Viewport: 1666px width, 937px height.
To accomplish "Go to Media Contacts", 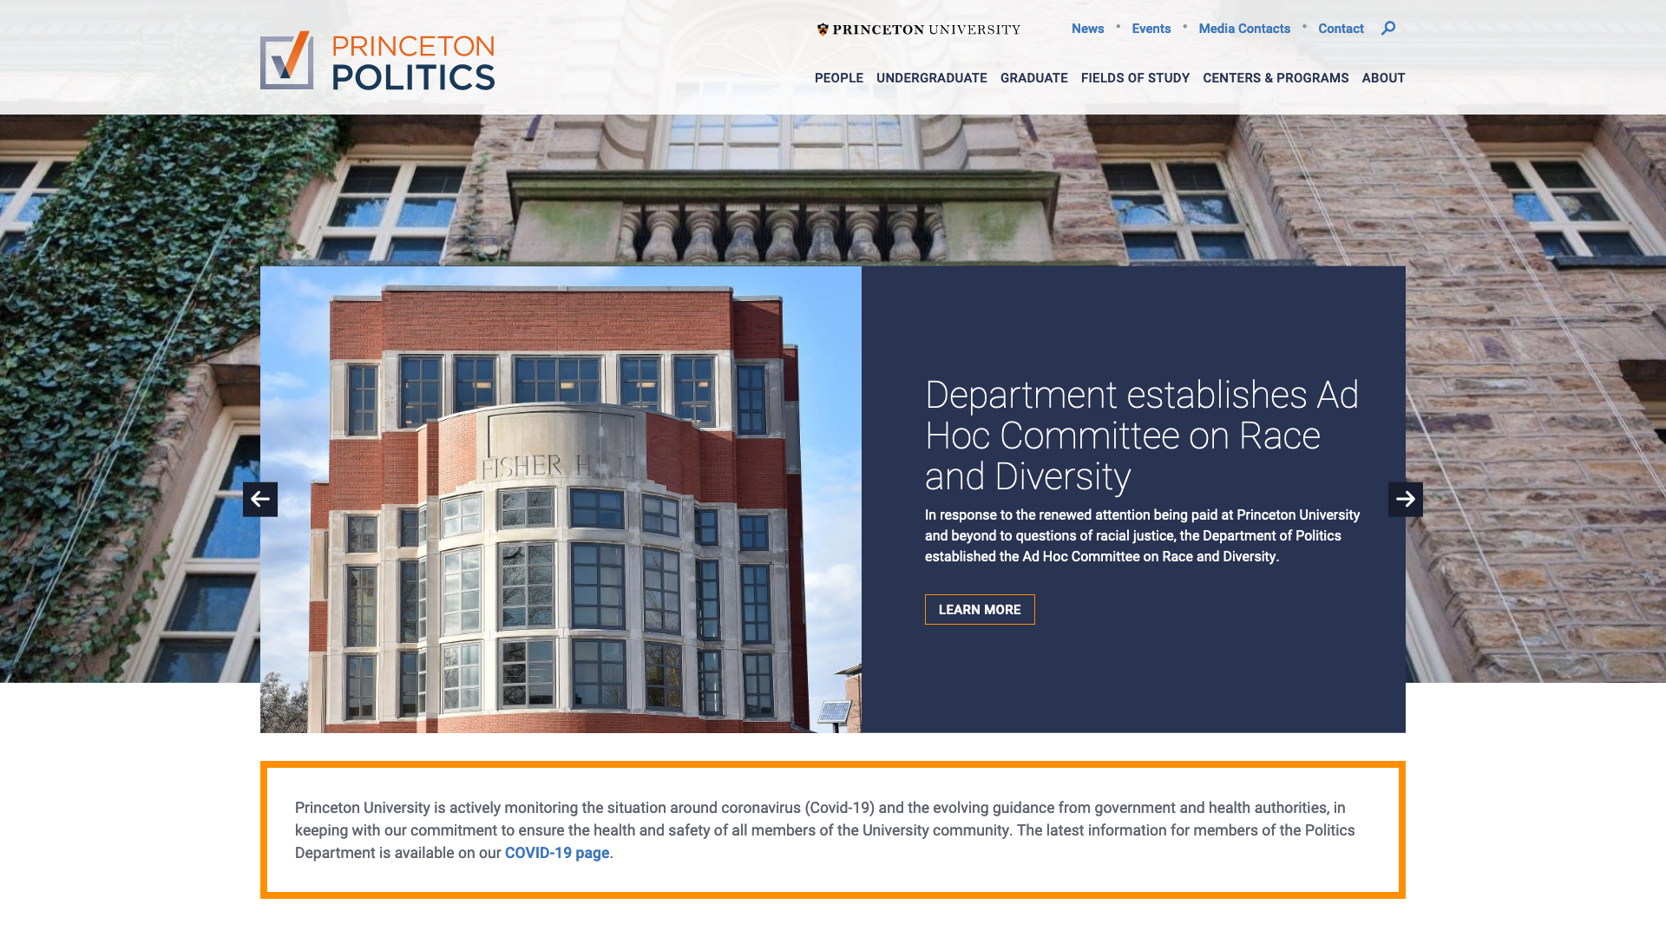I will coord(1244,29).
